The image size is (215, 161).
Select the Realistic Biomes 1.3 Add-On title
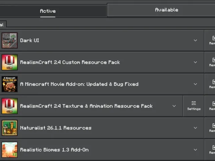tap(54, 150)
